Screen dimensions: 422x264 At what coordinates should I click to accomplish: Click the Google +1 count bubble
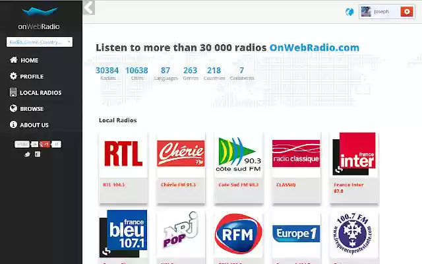[56, 145]
